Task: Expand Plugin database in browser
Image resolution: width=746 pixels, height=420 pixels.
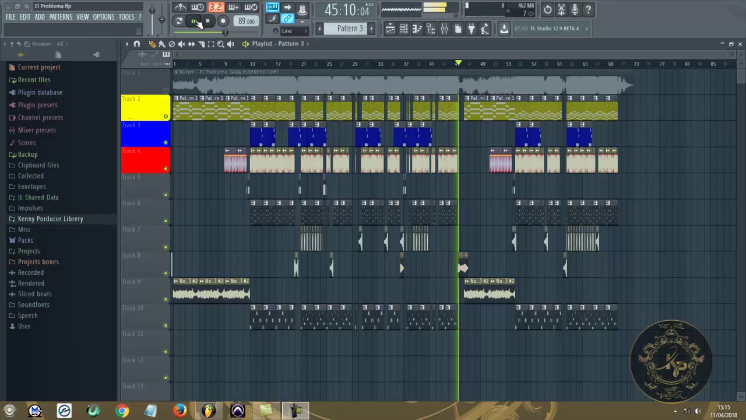Action: (40, 92)
